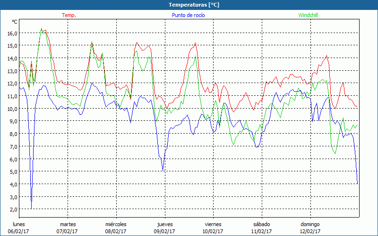Select the red Temp. legend label
This screenshot has height=236, width=378.
pos(69,15)
